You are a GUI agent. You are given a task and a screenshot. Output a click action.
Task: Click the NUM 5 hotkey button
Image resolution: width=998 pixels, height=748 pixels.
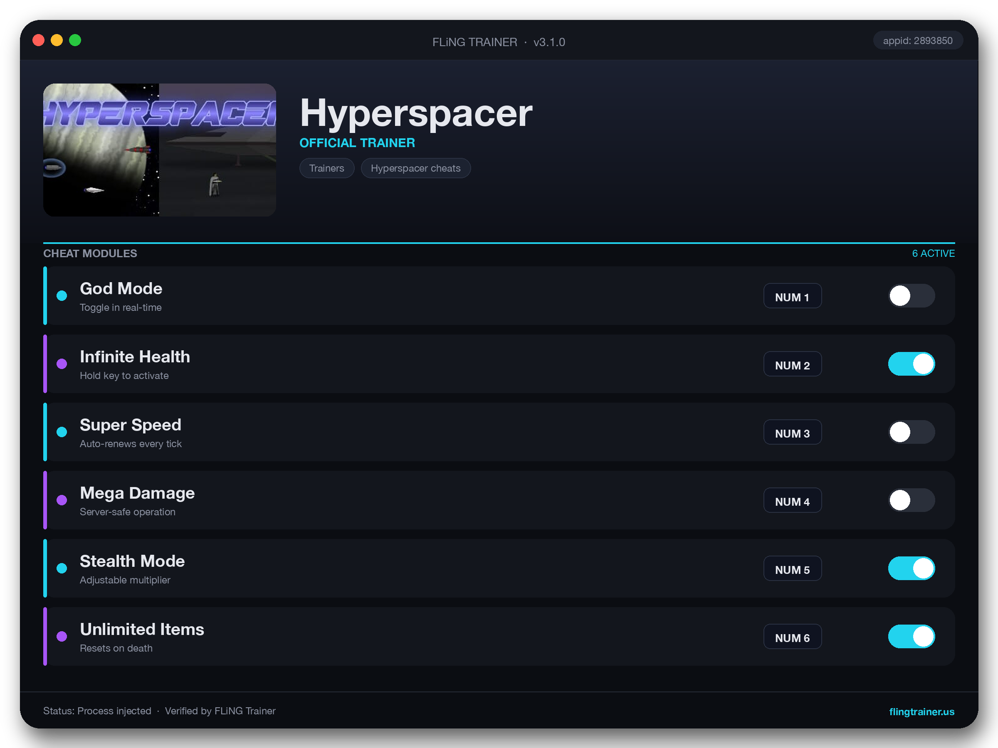point(792,568)
